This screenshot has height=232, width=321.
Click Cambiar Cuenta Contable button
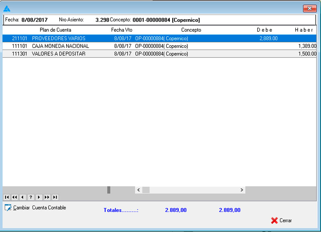35,208
